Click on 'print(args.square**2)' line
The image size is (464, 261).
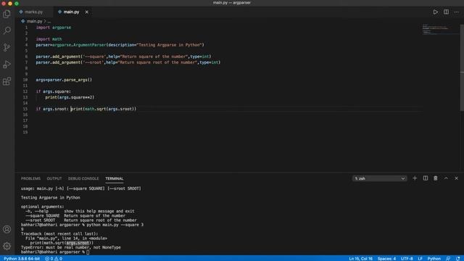(70, 97)
